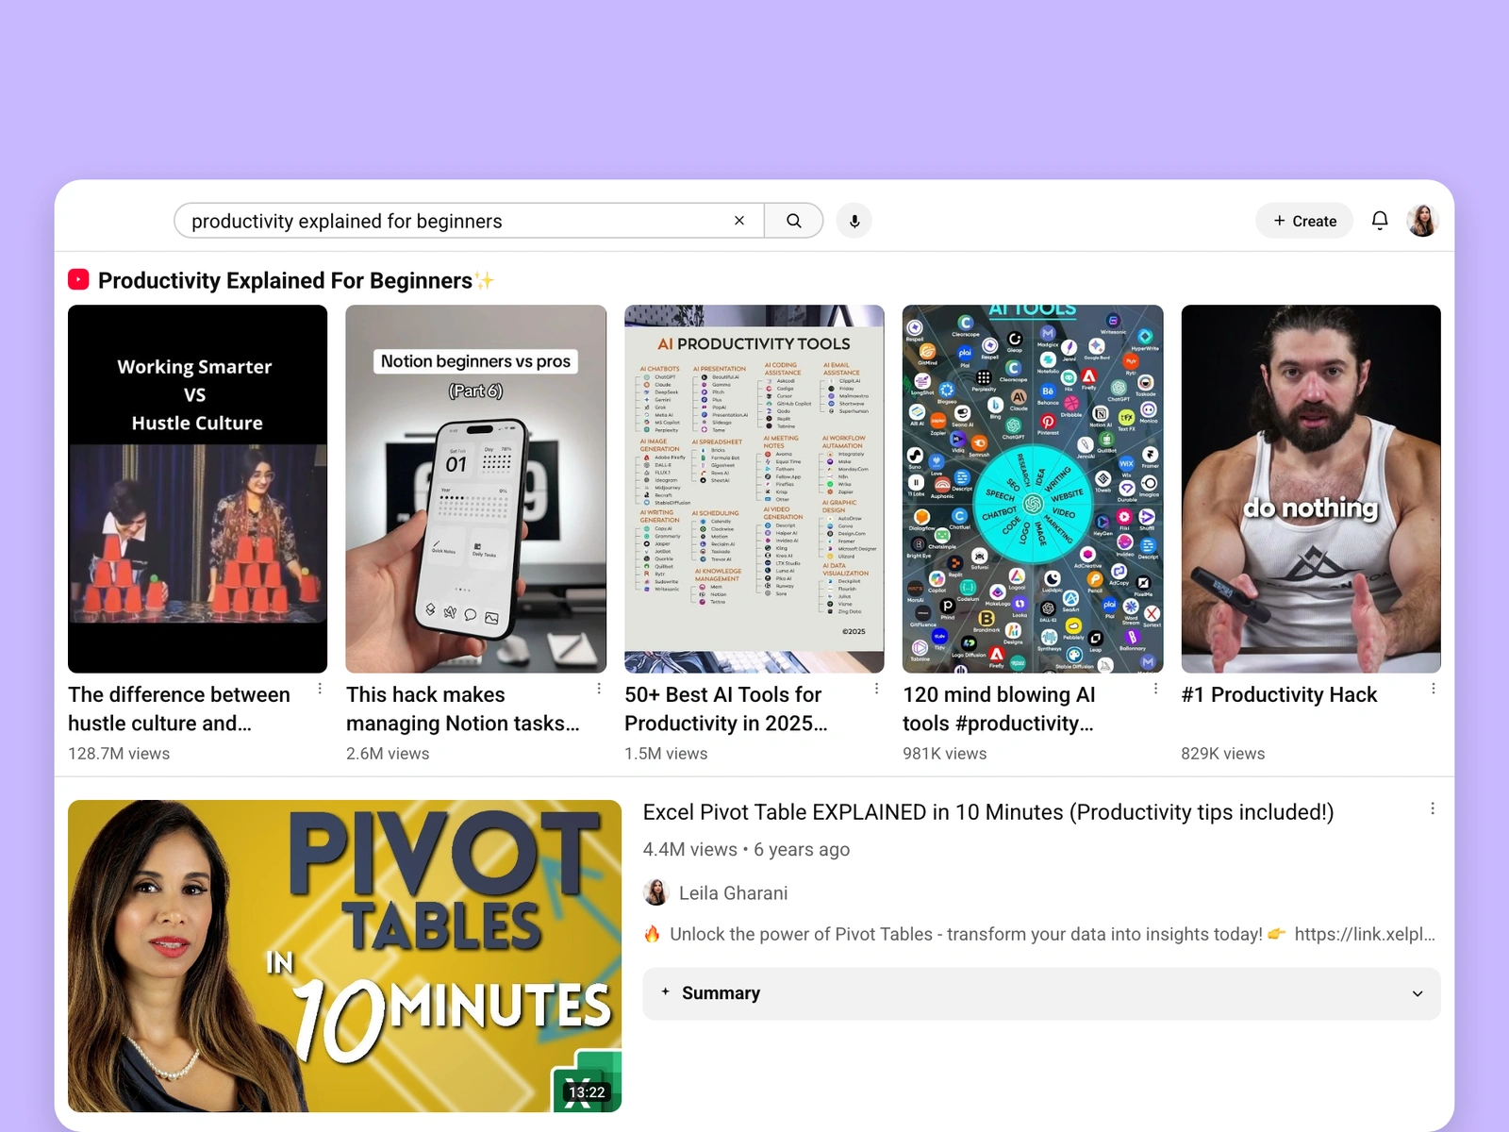Click the '#1 Productivity Hack' title

1279,695
